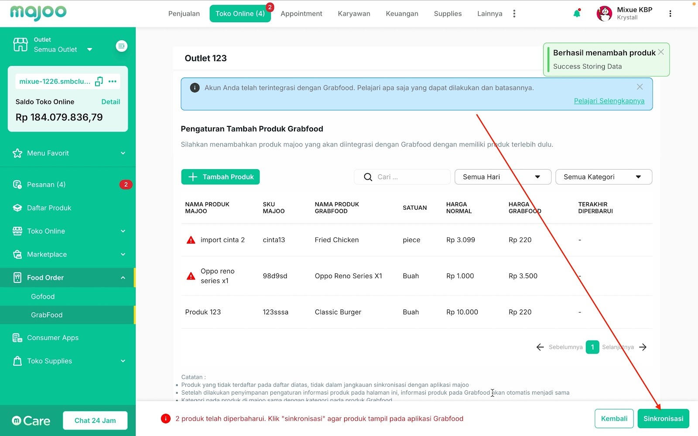The image size is (698, 436).
Task: Open the Keuangan menu
Action: pyautogui.click(x=402, y=14)
